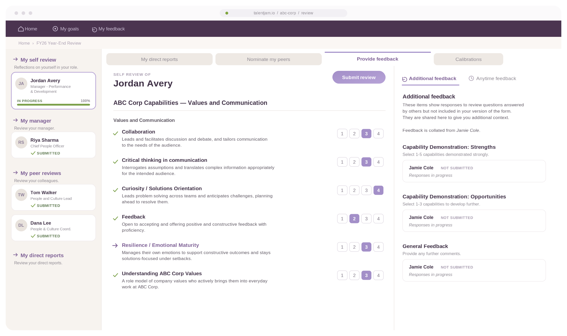Rate Collaboration as 4

point(378,134)
